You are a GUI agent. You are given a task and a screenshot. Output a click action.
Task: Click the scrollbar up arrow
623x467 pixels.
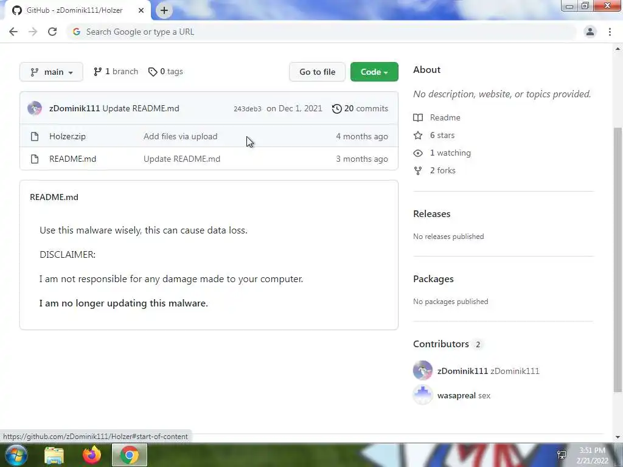(x=618, y=49)
